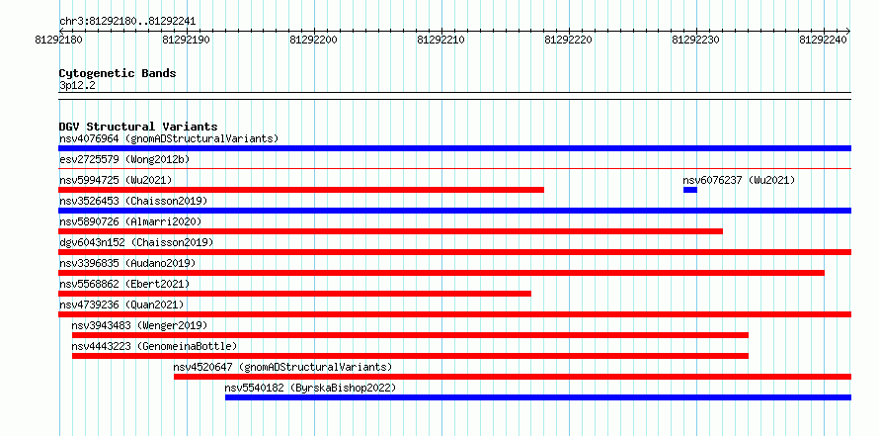The image size is (879, 436).
Task: Click the nsv4443223 (GenomeinaBottle) label
Action: pos(154,346)
